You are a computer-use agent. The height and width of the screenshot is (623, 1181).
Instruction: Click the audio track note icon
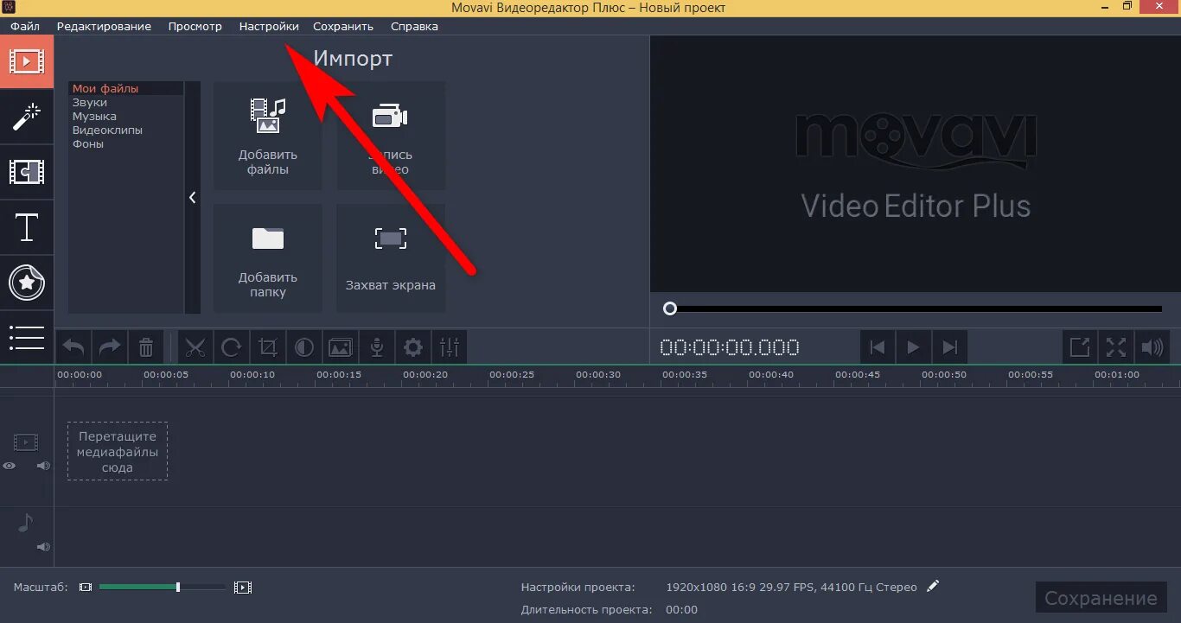point(26,523)
